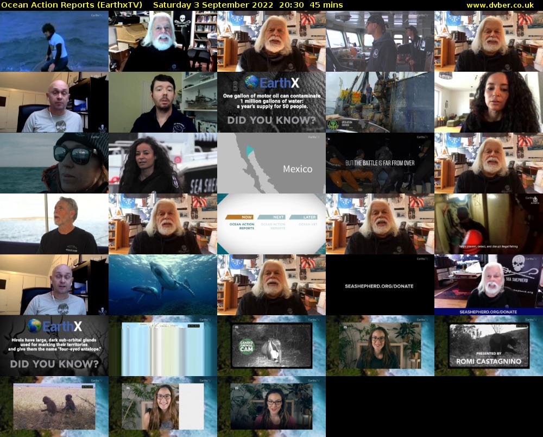This screenshot has width=543, height=437.
Task: Click the 'NEXT' label in schedule frame
Action: [278, 217]
